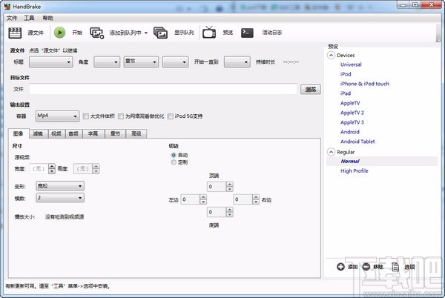Increase the Left crop stepper

(x=203, y=197)
